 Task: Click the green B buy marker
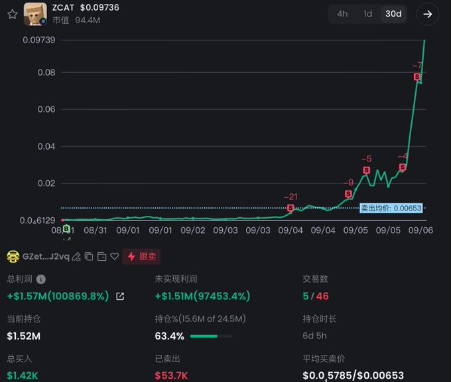point(66,228)
